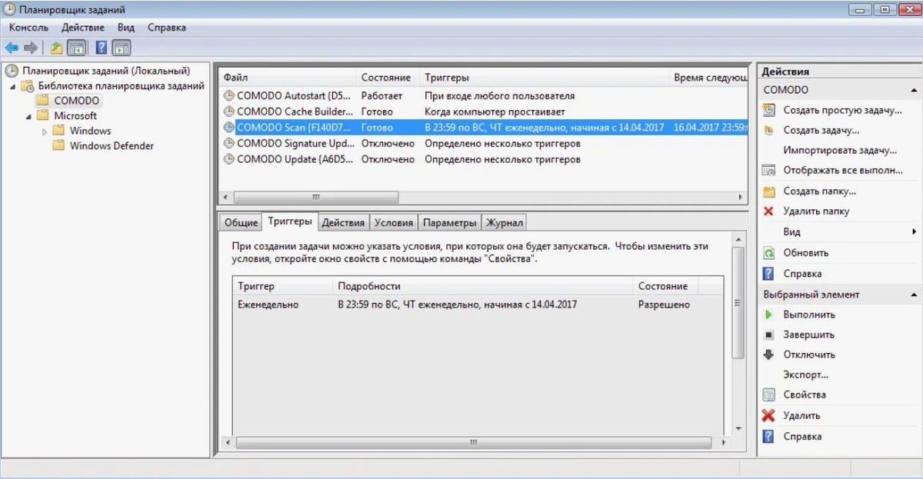
Task: Sort by the Файл column header
Action: tap(288, 78)
